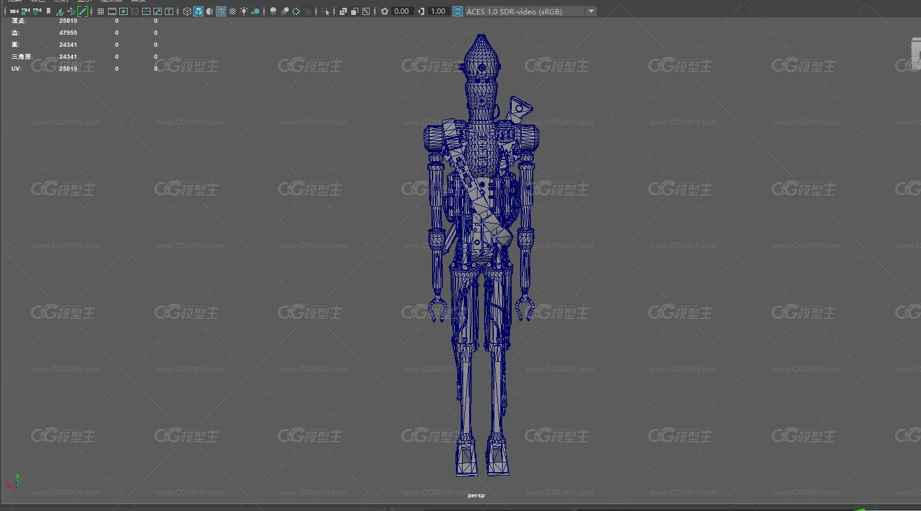Click the persp camera label
This screenshot has height=511, width=921.
coord(476,495)
